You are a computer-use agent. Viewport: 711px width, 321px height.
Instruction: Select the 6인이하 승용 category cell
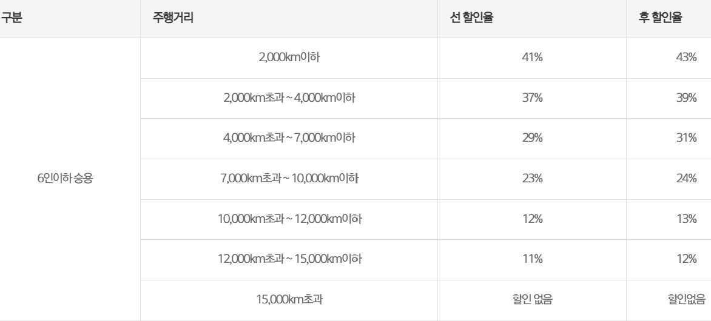(70, 179)
